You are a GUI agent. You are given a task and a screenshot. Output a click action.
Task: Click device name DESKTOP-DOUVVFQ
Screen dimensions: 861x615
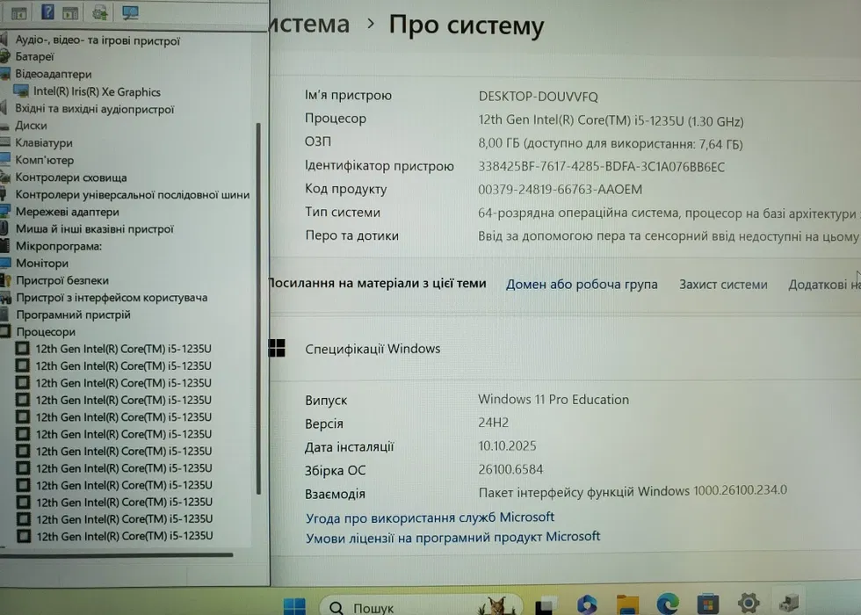[538, 97]
